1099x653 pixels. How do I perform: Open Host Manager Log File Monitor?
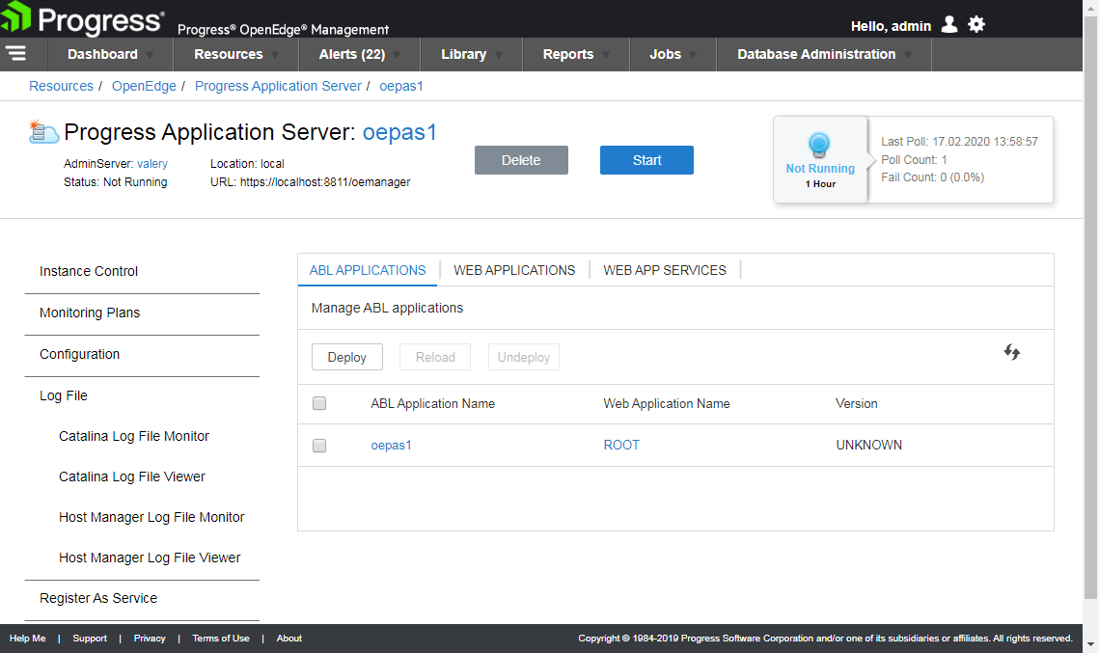tap(151, 517)
